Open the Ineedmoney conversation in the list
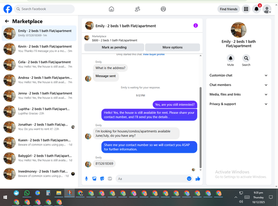Image resolution: width=278 pixels, height=206 pixels. [x=39, y=174]
